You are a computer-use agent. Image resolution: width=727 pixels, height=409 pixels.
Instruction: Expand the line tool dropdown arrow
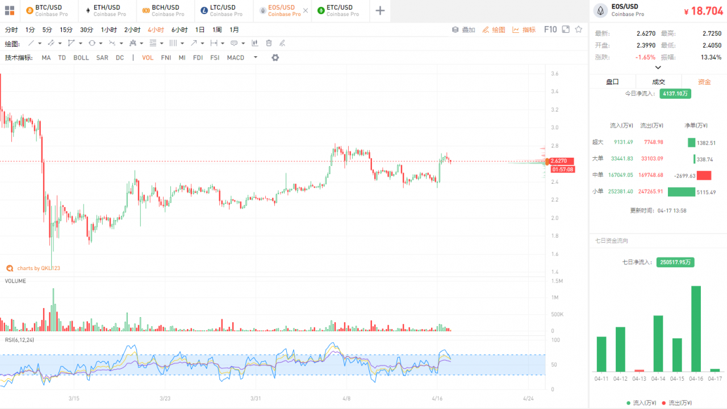coord(40,43)
